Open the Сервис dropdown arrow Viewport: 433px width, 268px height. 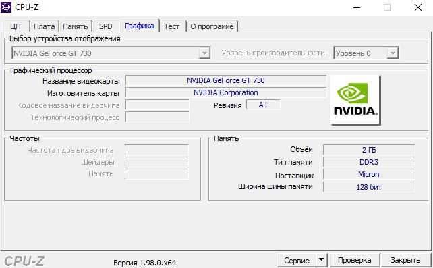tap(321, 260)
